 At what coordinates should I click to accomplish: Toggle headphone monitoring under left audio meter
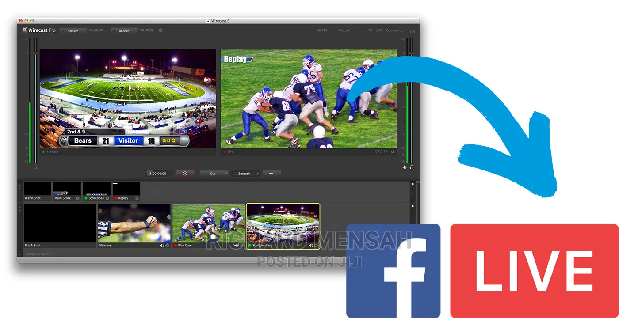coord(35,167)
